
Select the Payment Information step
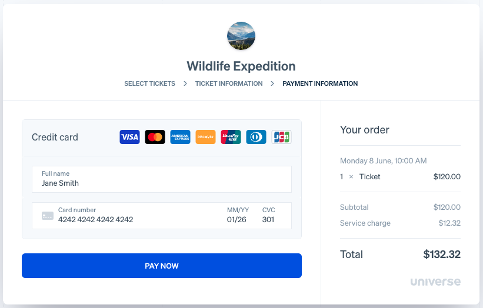(320, 83)
